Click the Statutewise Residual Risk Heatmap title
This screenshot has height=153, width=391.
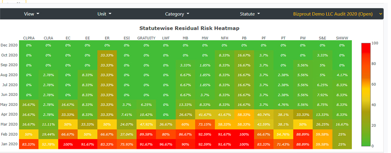point(189,28)
